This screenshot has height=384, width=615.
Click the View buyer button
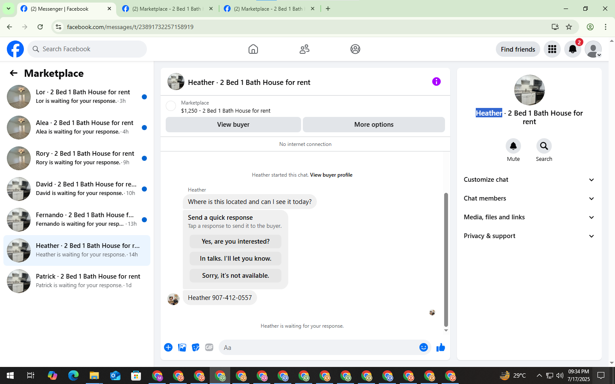(x=233, y=125)
